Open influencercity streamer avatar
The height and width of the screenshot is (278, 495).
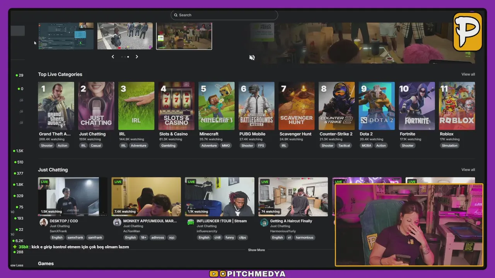(191, 222)
